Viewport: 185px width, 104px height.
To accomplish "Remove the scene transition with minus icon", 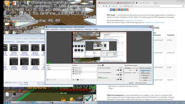I will [134, 70].
